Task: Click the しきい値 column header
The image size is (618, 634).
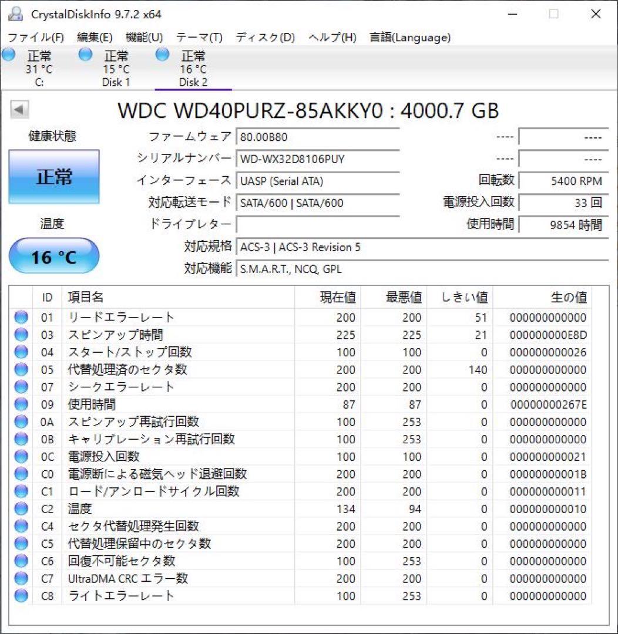Action: tap(460, 298)
